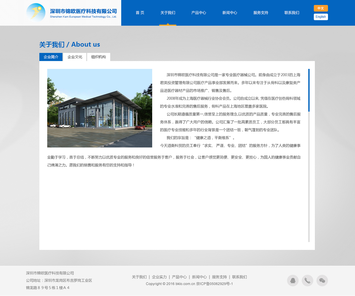Image resolution: width=355 pixels, height=296 pixels.
Task: Click the phone contact icon in footer
Action: coord(307,281)
